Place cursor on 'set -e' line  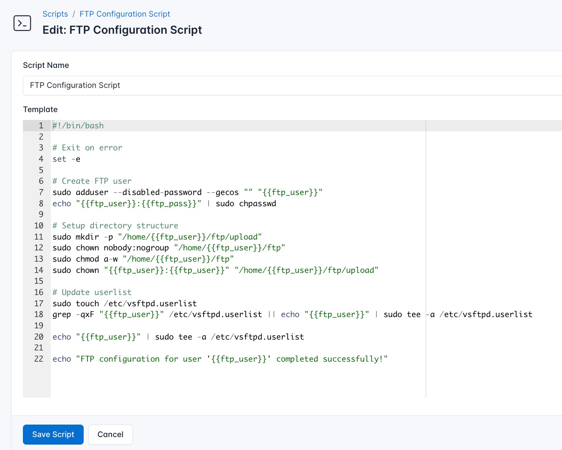[x=67, y=159]
